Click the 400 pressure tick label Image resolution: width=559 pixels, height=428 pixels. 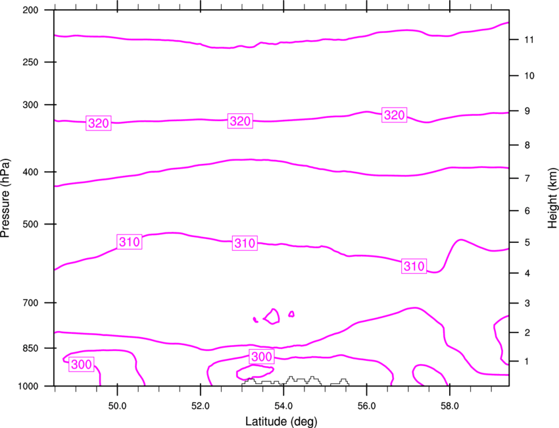pos(30,172)
